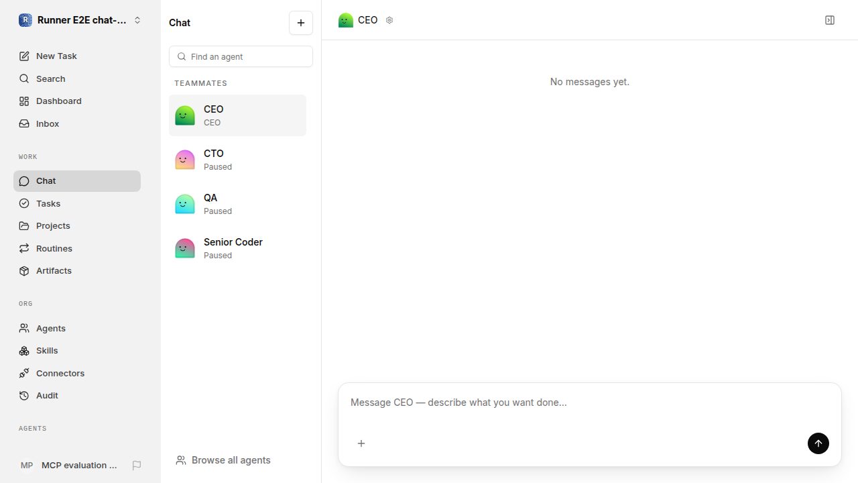Image resolution: width=858 pixels, height=483 pixels.
Task: Click the Message CEO text box
Action: coord(590,403)
